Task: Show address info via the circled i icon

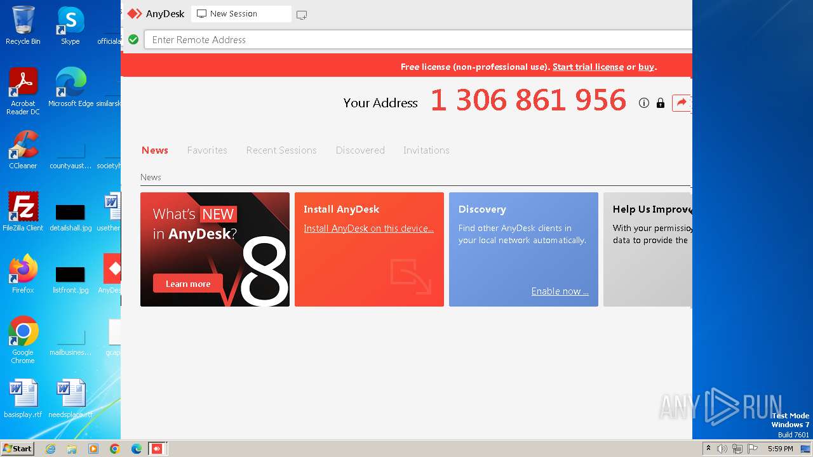Action: coord(644,103)
